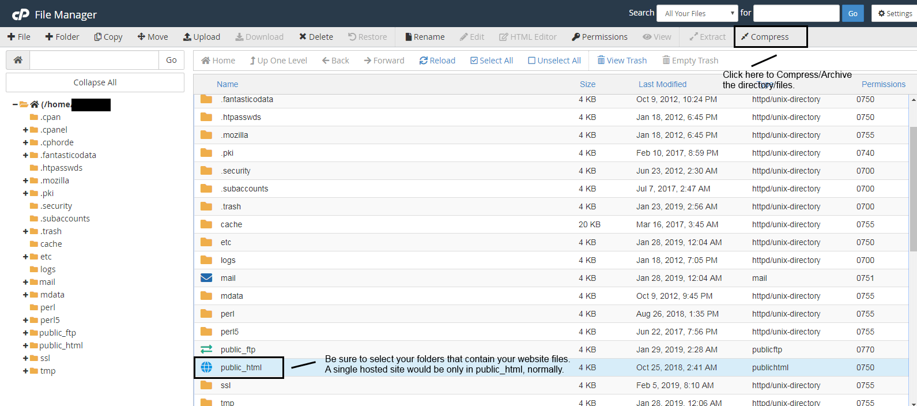Open the All Your Files search dropdown
The image size is (917, 406).
pos(697,13)
